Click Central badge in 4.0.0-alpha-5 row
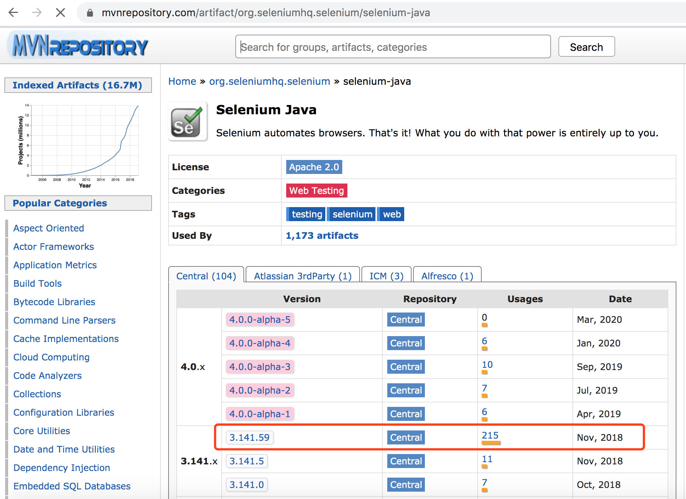This screenshot has height=499, width=686. [406, 320]
